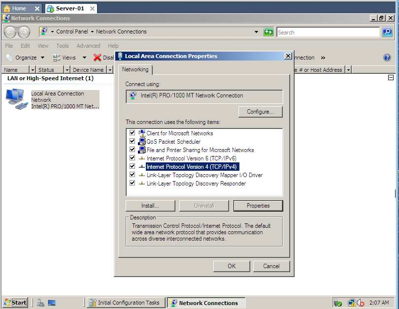Click the red X Disable device icon

pos(97,58)
